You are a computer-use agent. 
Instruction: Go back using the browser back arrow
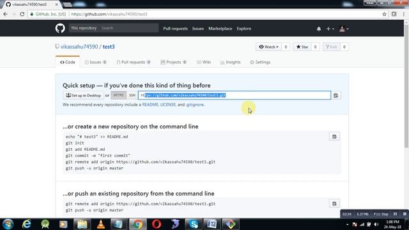tap(5, 14)
